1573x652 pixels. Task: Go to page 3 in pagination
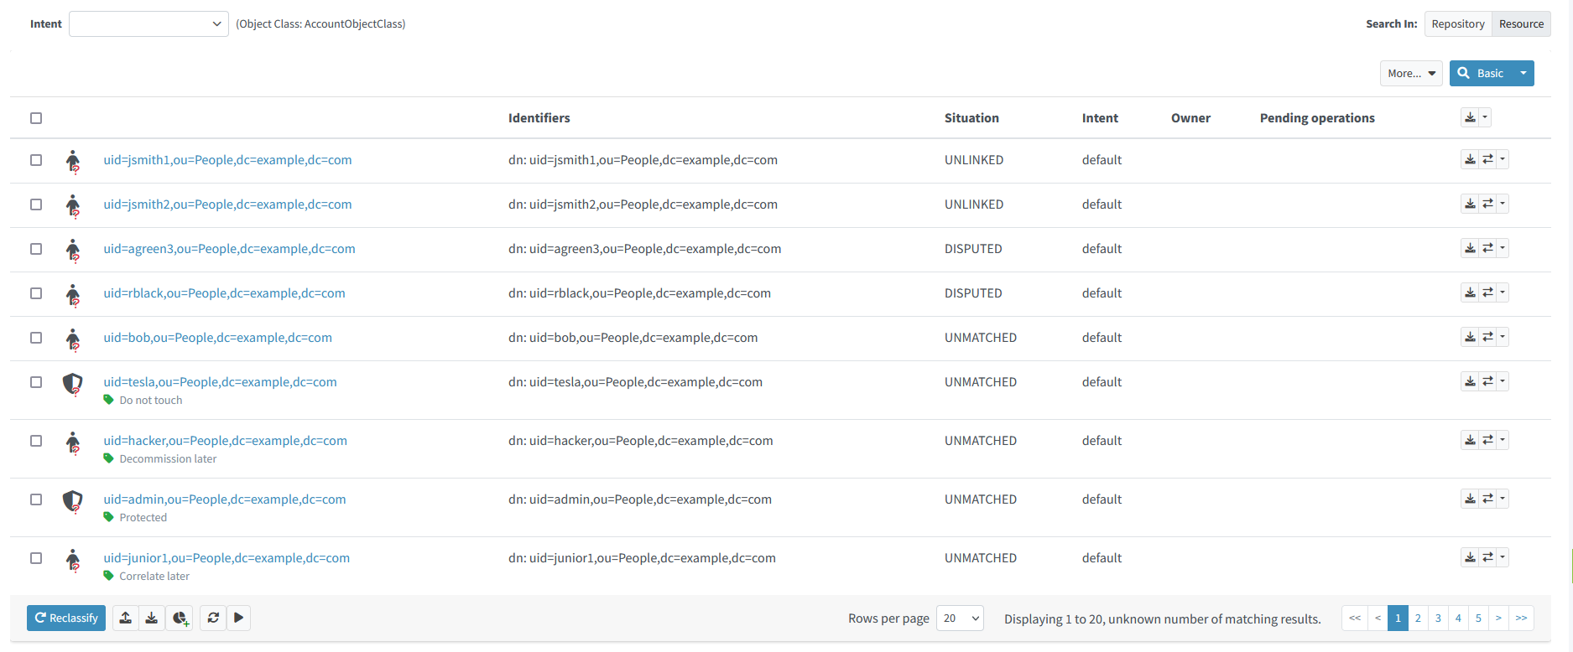(x=1438, y=618)
